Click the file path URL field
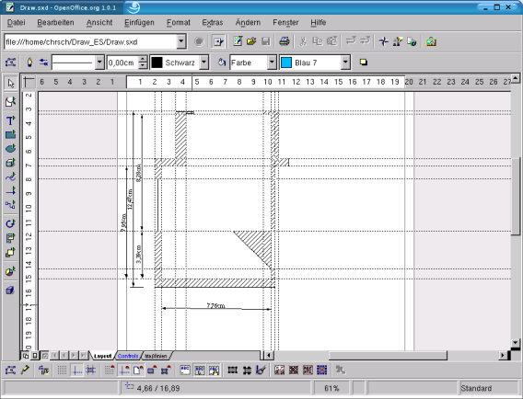 (91, 42)
